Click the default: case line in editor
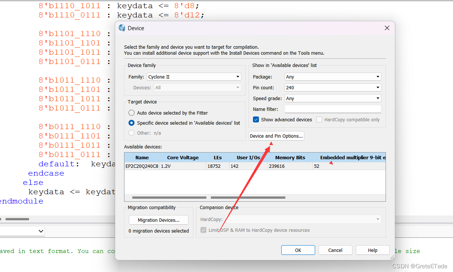This screenshot has width=453, height=272. coord(77,164)
